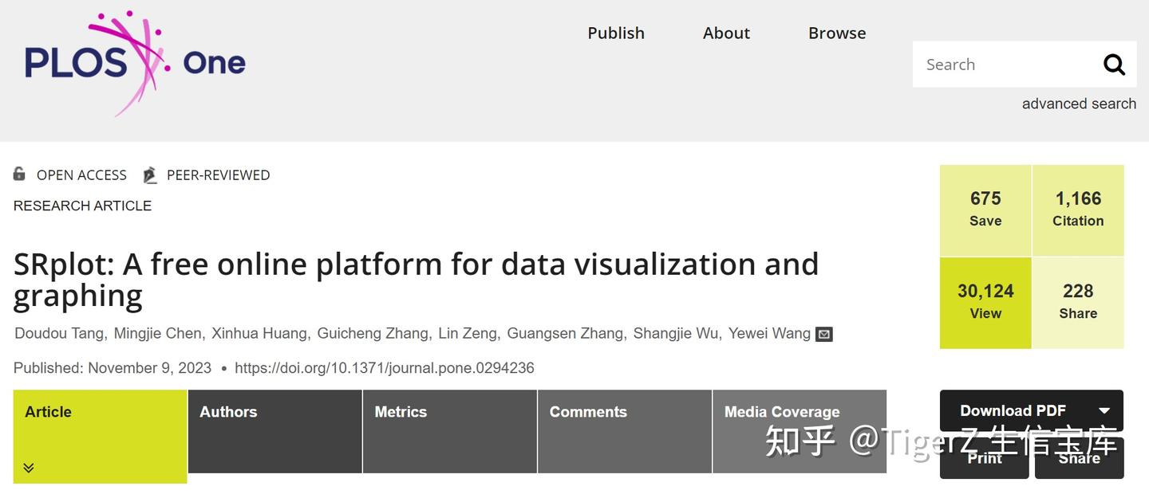Open the Publish menu
Image resolution: width=1149 pixels, height=494 pixels.
click(x=615, y=33)
